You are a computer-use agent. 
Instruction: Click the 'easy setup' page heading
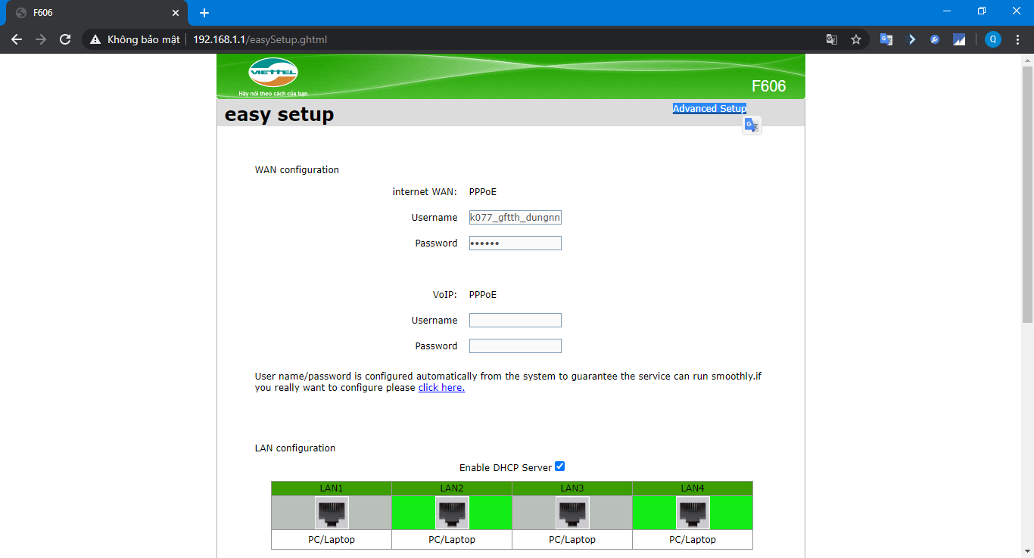(279, 115)
